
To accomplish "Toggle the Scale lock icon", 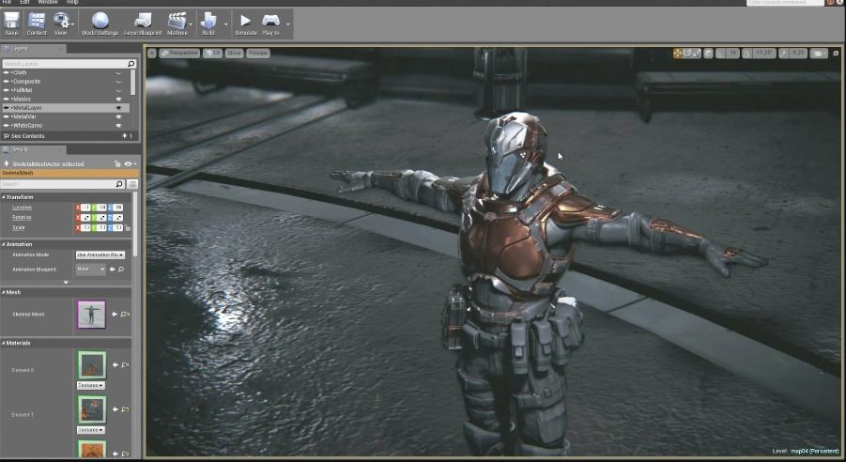I will coord(128,228).
